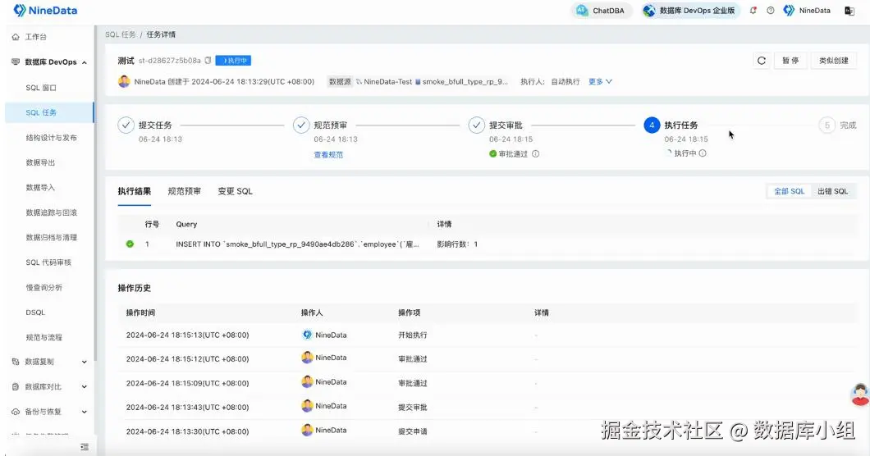
Task: Click the 类似创建 button
Action: pos(833,61)
